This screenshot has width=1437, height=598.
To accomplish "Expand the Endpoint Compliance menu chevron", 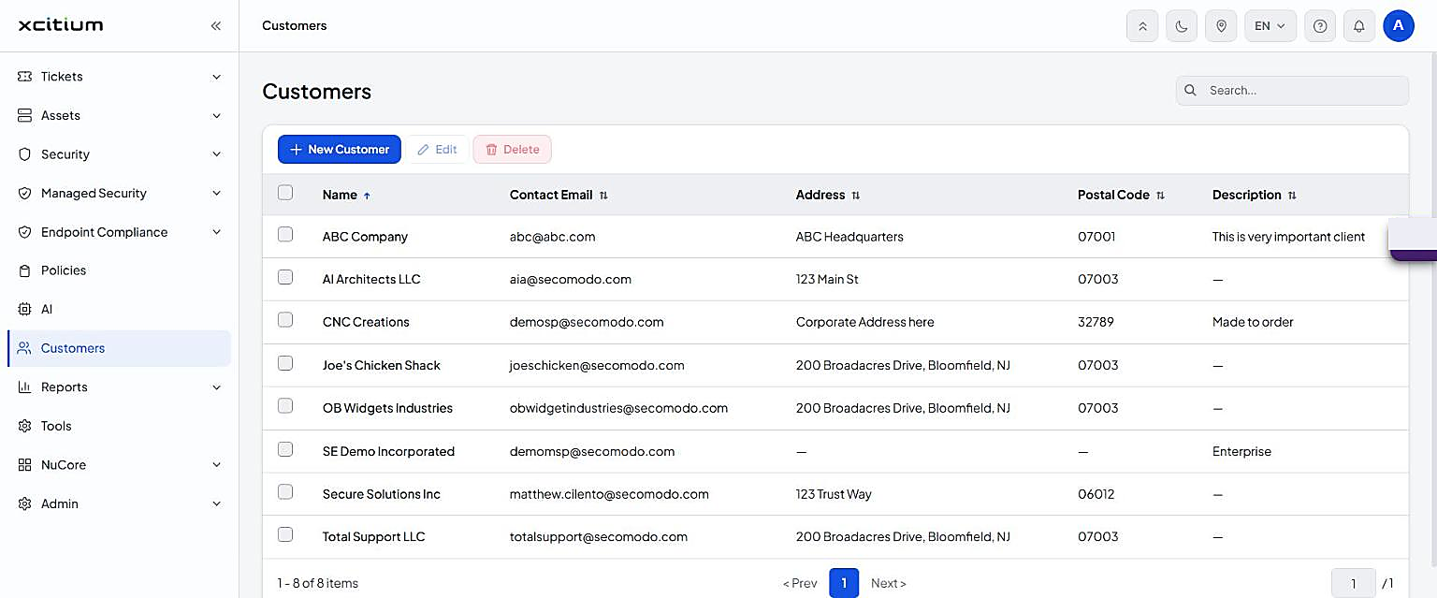I will [x=216, y=232].
